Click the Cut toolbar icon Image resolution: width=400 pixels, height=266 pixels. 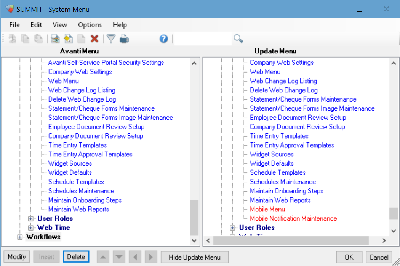point(12,39)
